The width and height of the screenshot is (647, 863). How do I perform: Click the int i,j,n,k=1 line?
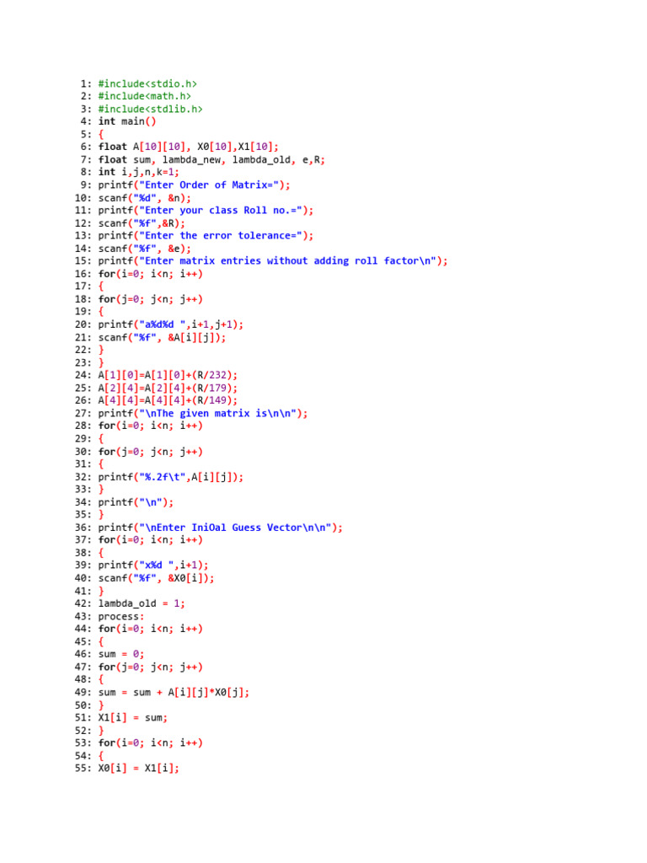click(x=139, y=172)
